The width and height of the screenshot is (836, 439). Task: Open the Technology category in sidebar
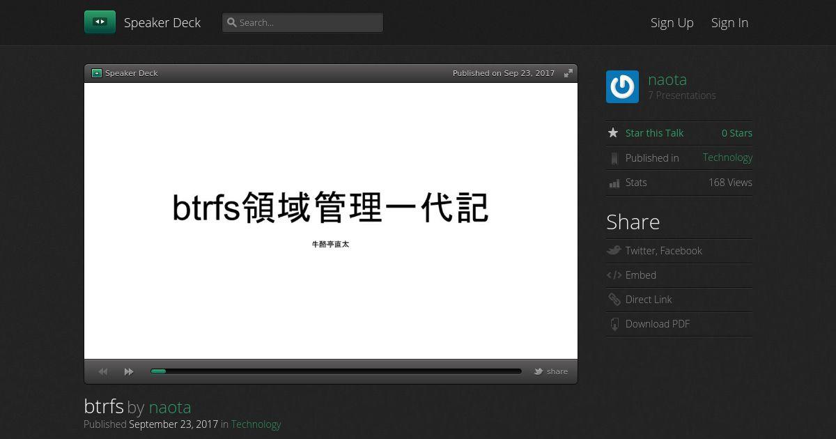click(727, 157)
